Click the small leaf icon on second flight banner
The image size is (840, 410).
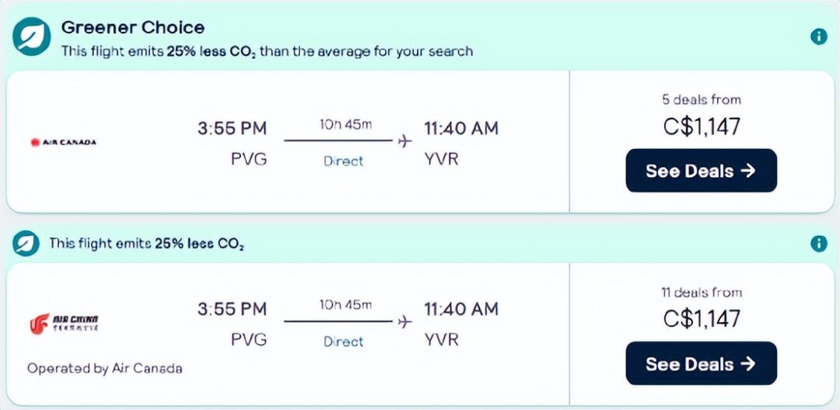click(26, 244)
